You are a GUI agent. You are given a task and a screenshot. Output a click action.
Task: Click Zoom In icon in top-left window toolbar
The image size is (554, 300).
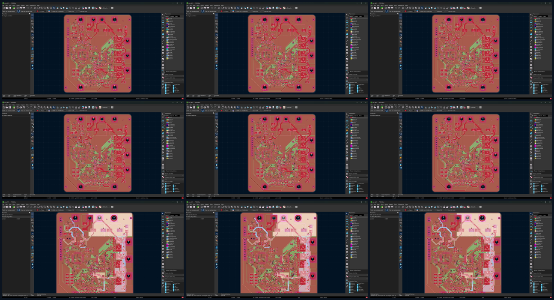point(42,8)
